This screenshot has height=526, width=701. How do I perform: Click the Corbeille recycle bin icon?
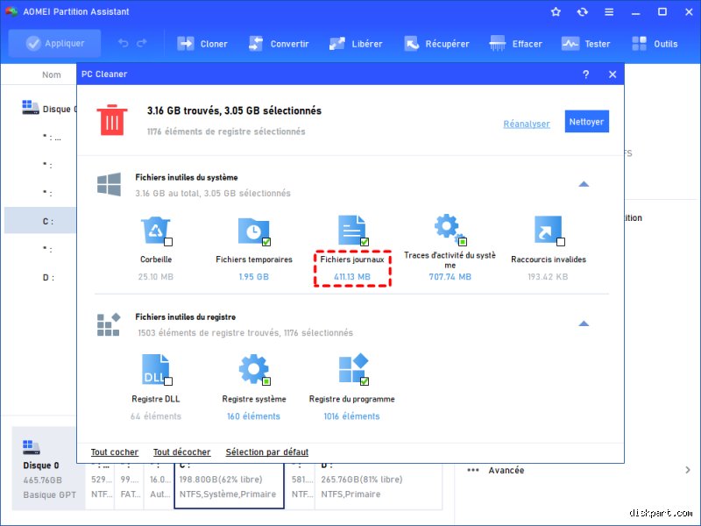click(155, 230)
